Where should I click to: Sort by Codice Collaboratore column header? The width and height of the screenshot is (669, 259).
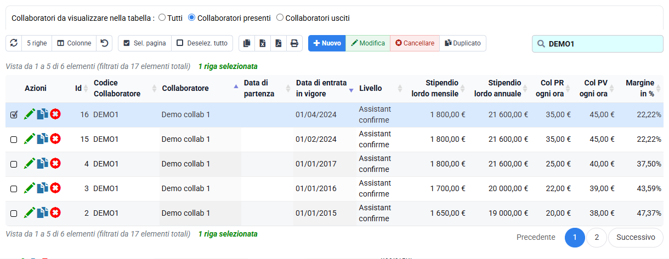(x=125, y=88)
